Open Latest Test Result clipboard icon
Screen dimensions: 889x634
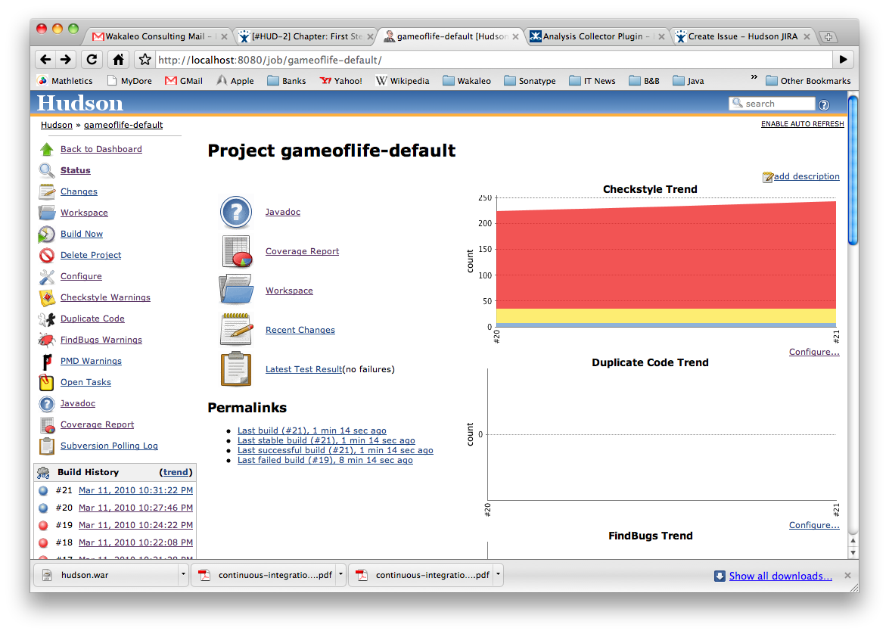tap(236, 369)
